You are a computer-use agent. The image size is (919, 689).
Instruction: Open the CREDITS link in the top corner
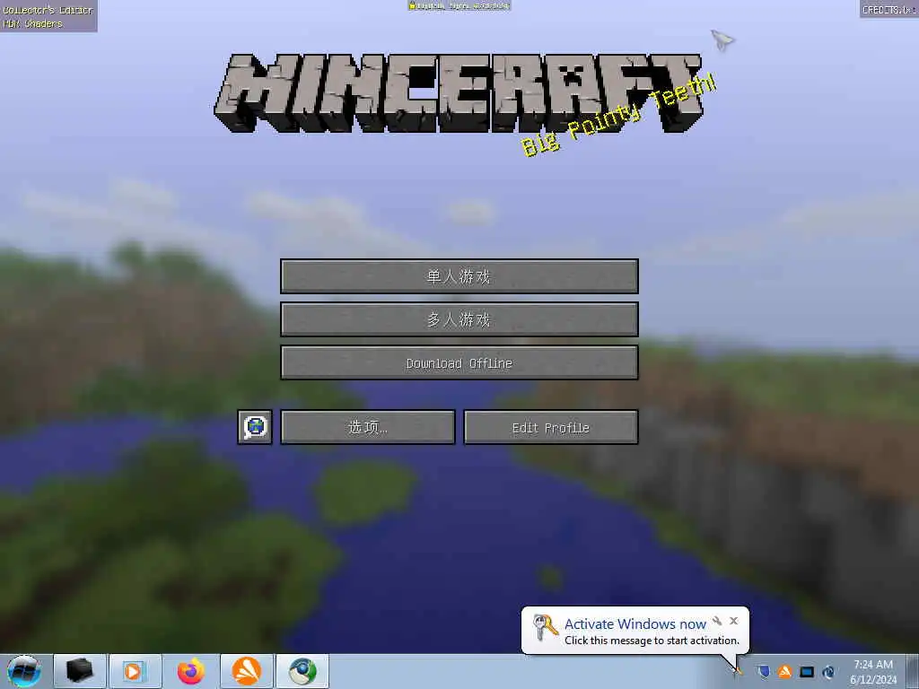(x=888, y=9)
